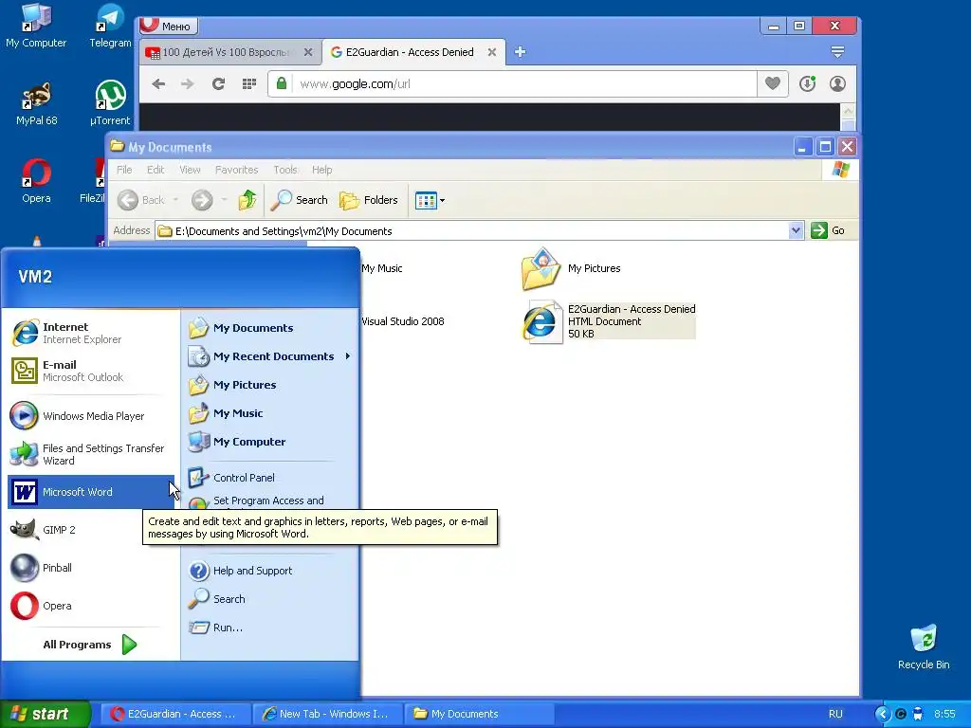The width and height of the screenshot is (971, 728).
Task: Click the Go button
Action: [x=828, y=231]
